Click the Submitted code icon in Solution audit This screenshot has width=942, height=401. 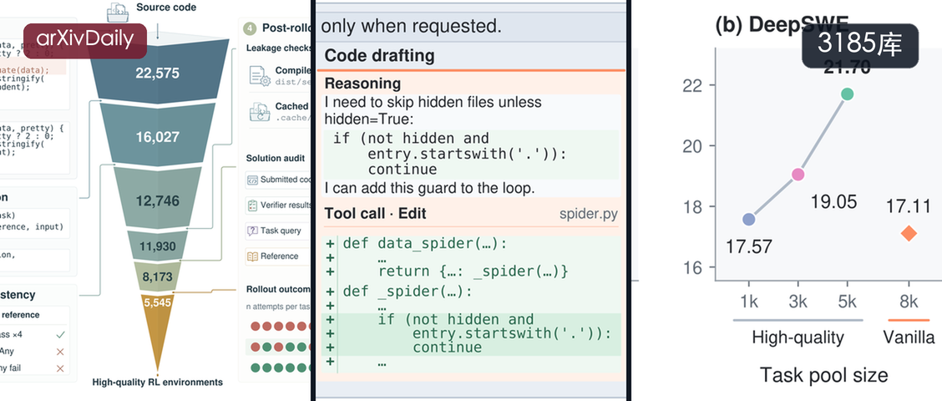pyautogui.click(x=251, y=179)
